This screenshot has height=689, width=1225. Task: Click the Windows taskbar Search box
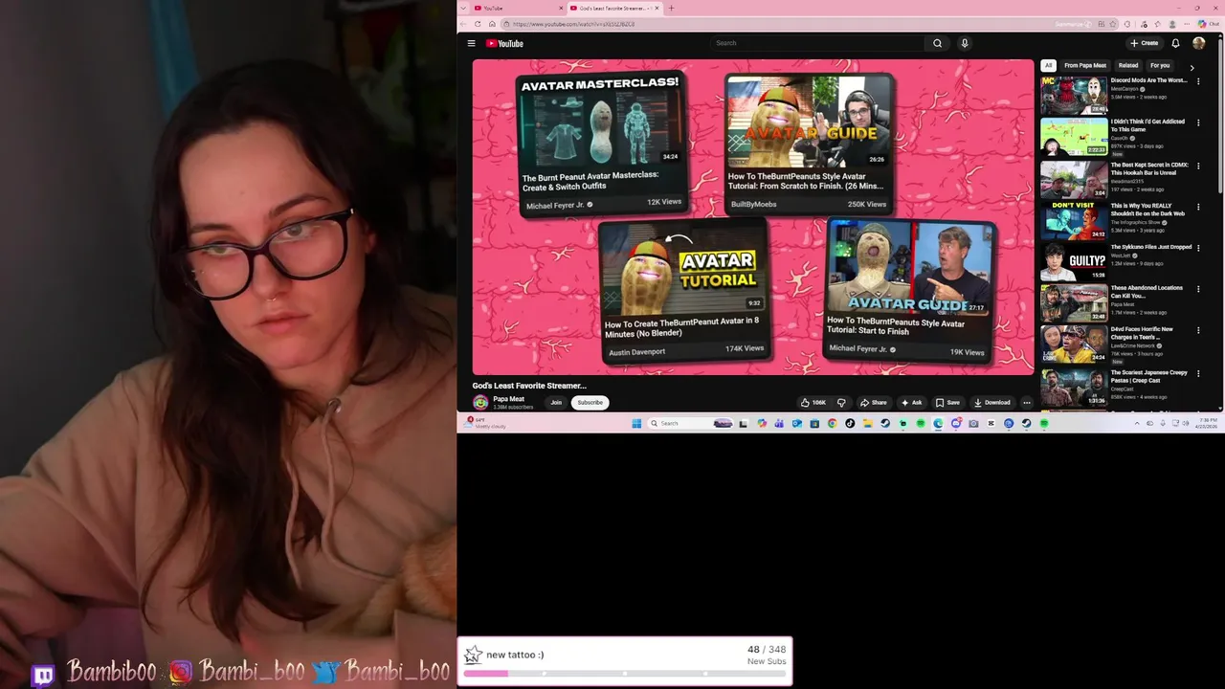coord(690,423)
